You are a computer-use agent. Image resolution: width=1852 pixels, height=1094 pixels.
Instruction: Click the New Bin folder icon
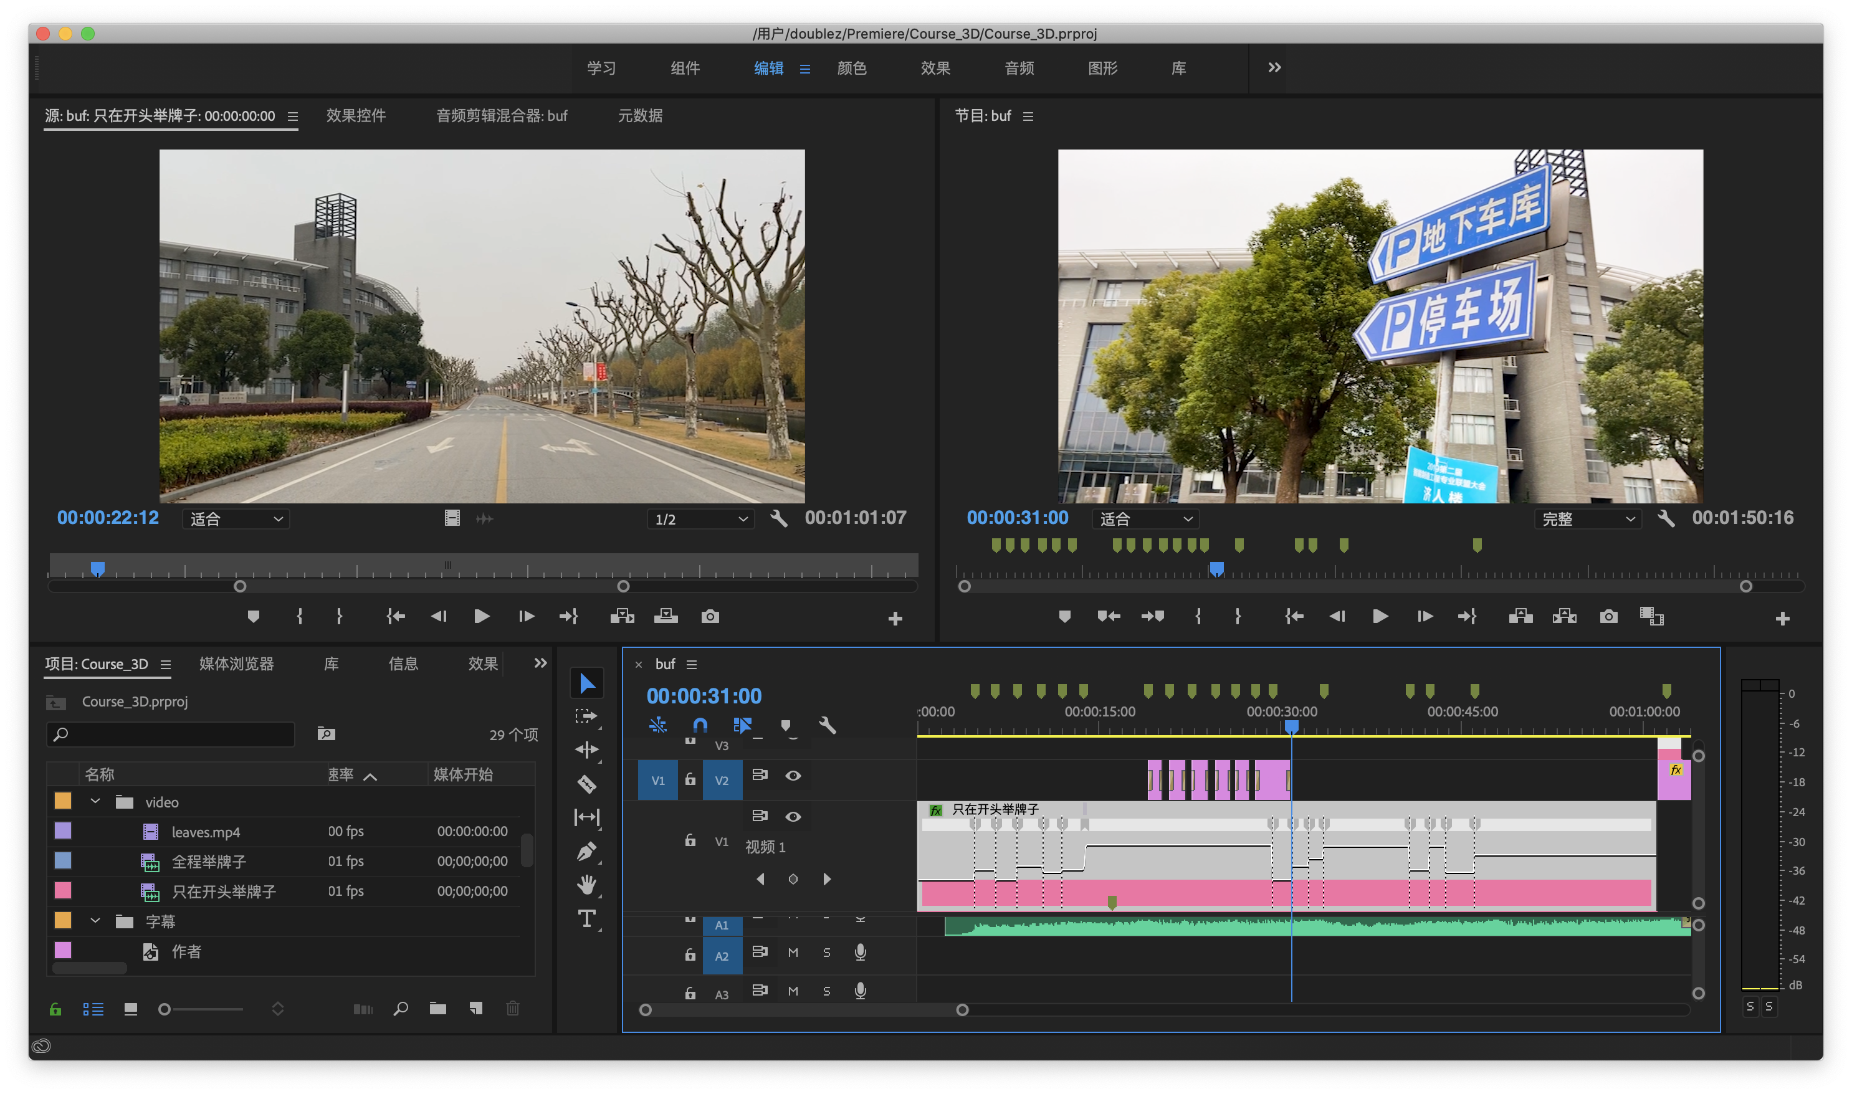[x=438, y=1009]
